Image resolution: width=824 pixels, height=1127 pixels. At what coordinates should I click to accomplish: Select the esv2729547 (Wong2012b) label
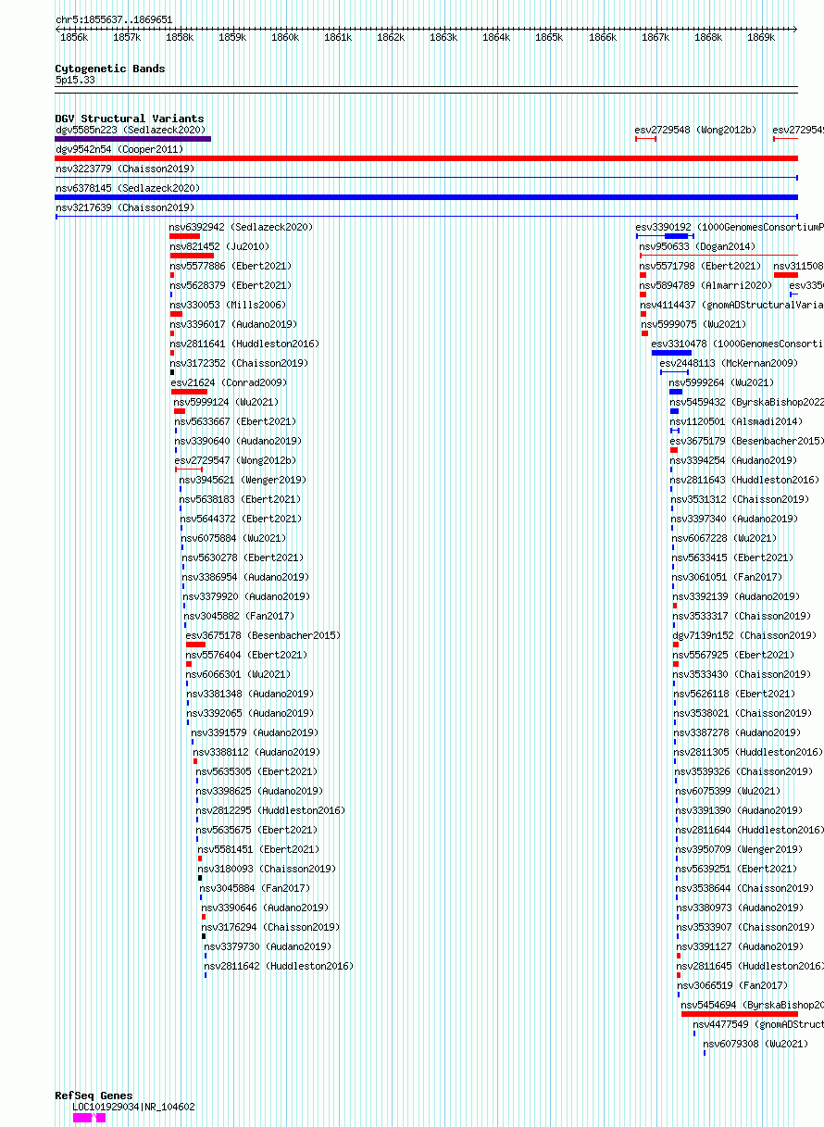click(236, 460)
